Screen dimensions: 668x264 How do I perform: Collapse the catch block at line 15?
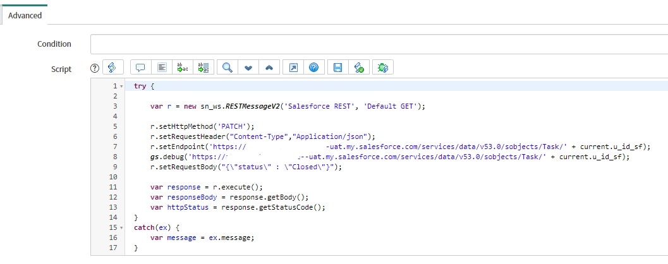(x=121, y=227)
